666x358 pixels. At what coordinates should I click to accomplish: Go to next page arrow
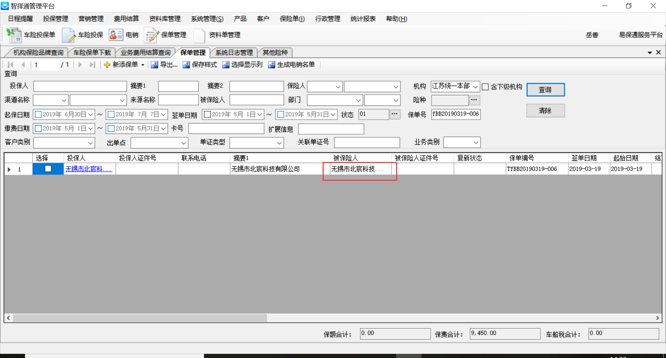tap(80, 65)
